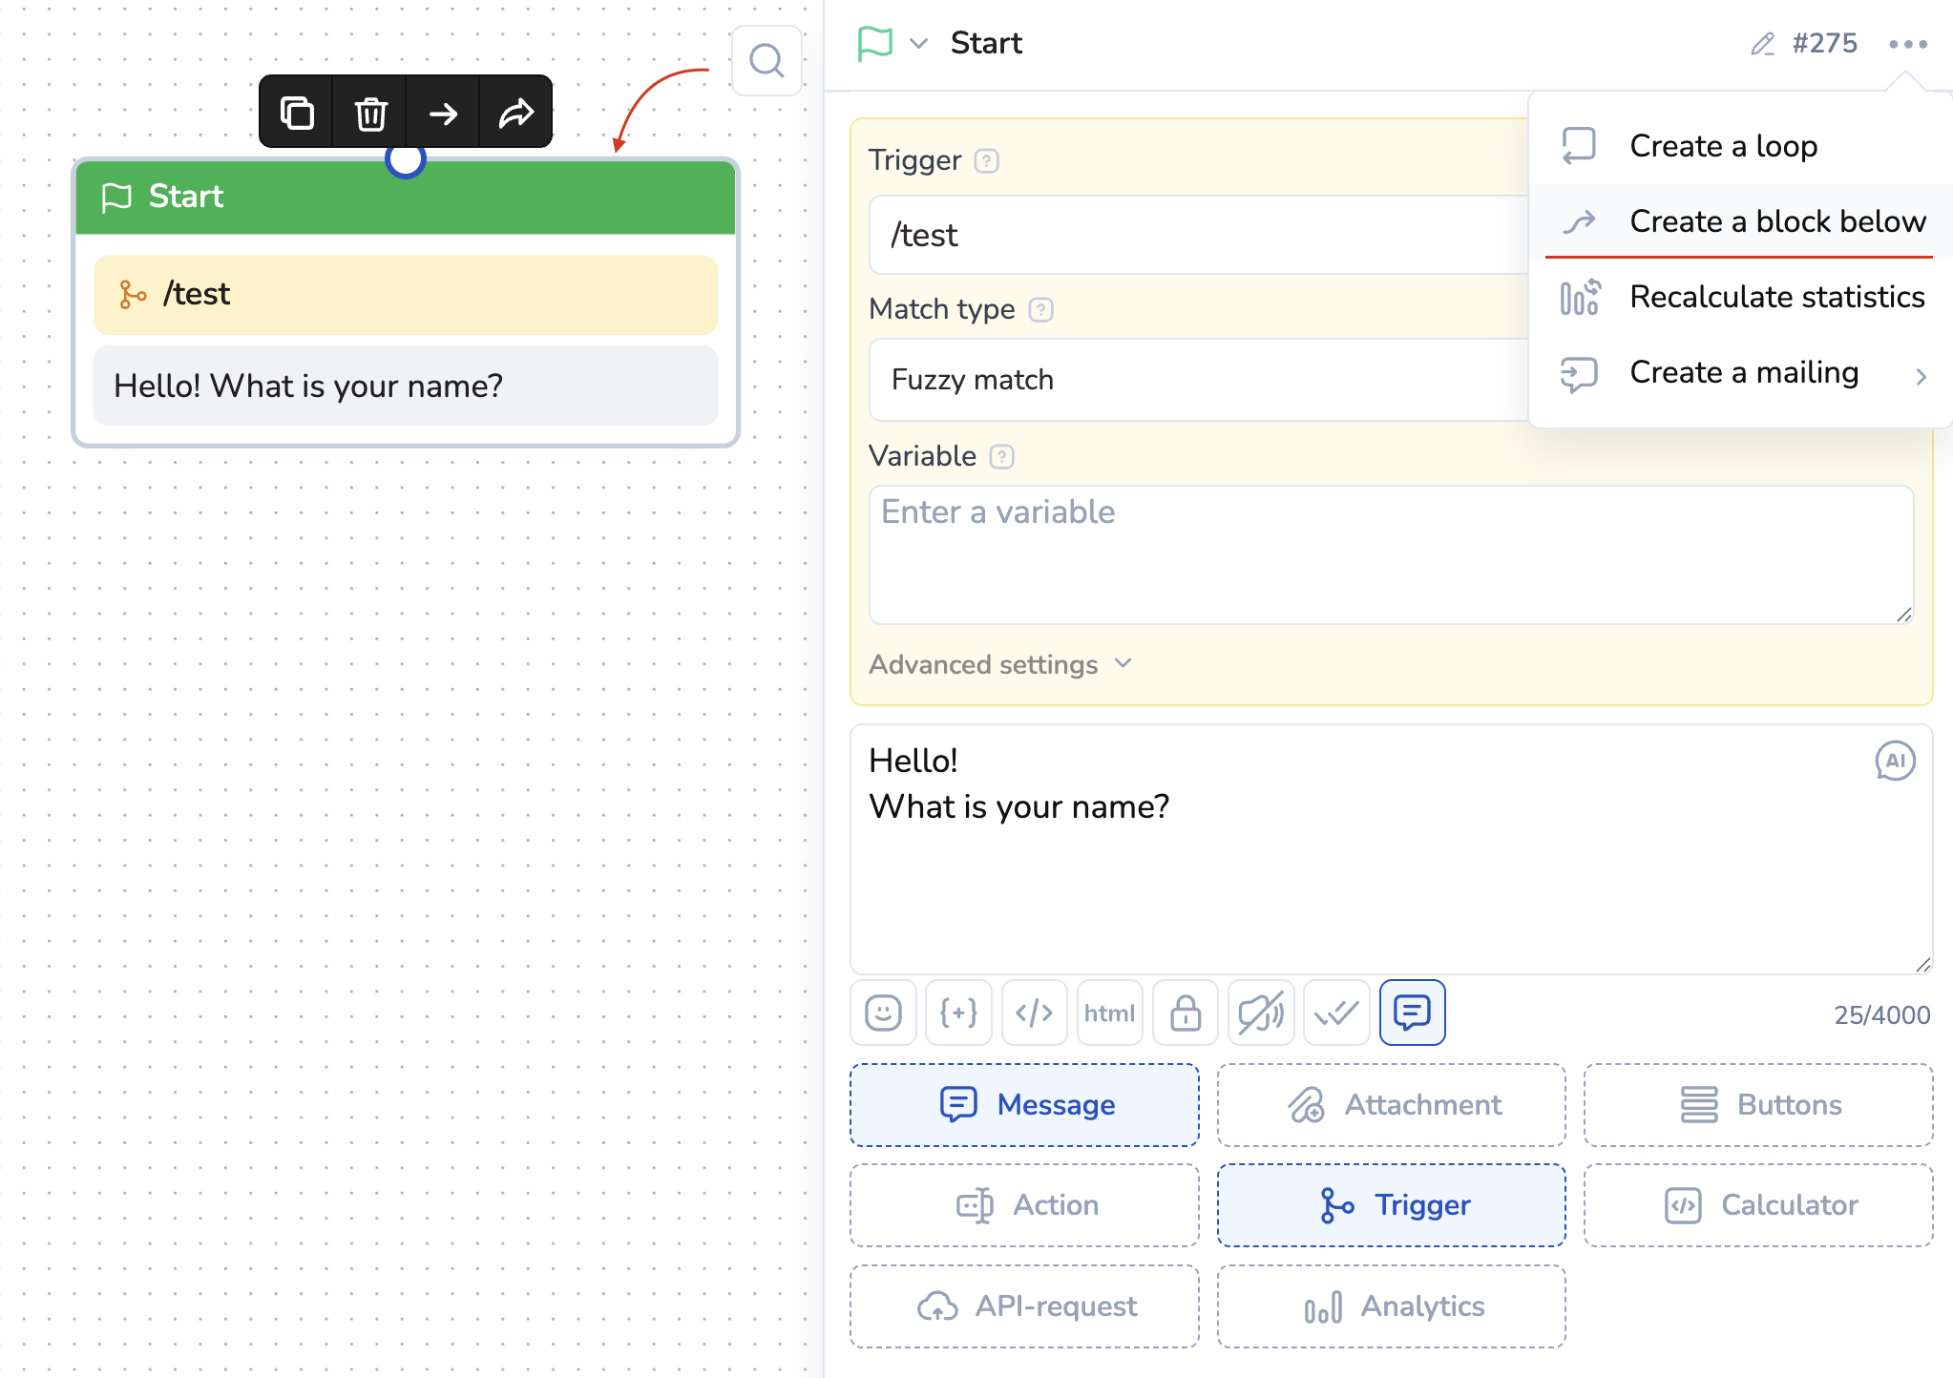Toggle the lock icon for the message
The image size is (1953, 1378).
(x=1186, y=1013)
